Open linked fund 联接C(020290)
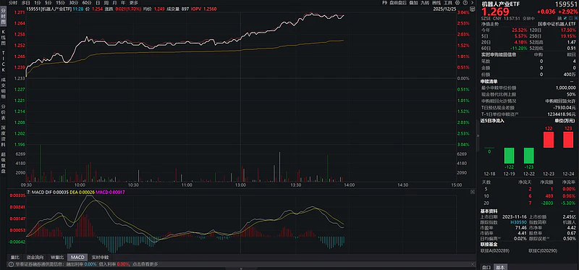The width and height of the screenshot is (579, 270). click(543, 250)
